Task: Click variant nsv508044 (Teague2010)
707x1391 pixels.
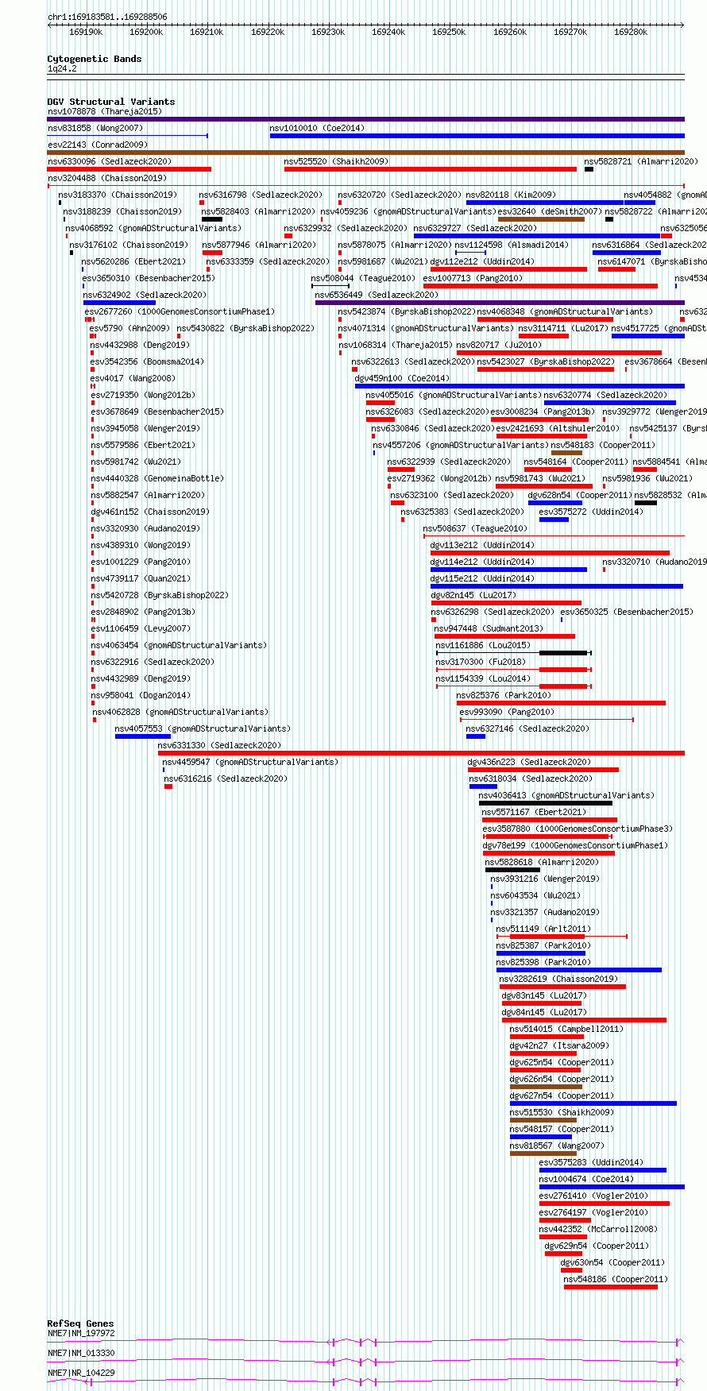Action: (363, 278)
